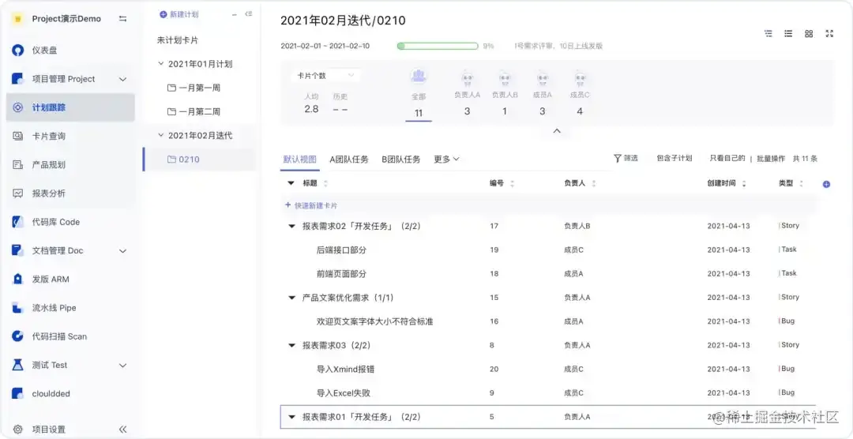Screen dimensions: 853x439
Task: Enter fullscreen mode icon
Action: 829,34
